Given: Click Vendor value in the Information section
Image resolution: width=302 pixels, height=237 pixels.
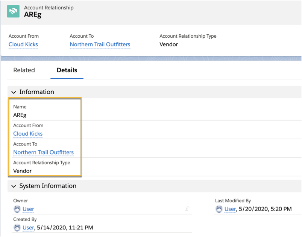Looking at the screenshot, I should pyautogui.click(x=23, y=171).
